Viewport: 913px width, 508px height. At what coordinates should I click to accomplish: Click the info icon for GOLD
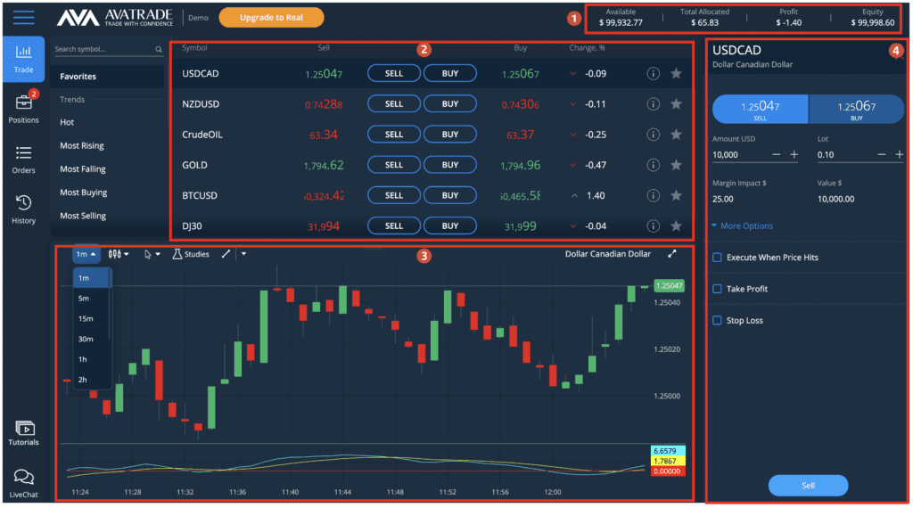click(652, 165)
